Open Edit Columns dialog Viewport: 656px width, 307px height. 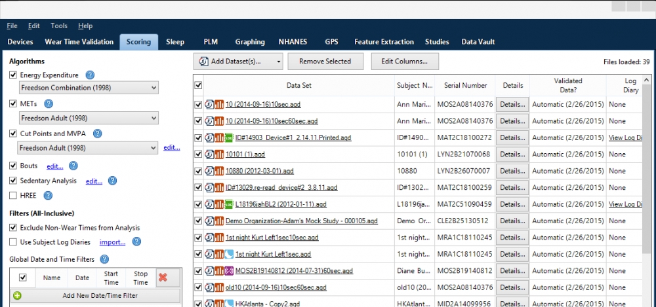pyautogui.click(x=405, y=62)
